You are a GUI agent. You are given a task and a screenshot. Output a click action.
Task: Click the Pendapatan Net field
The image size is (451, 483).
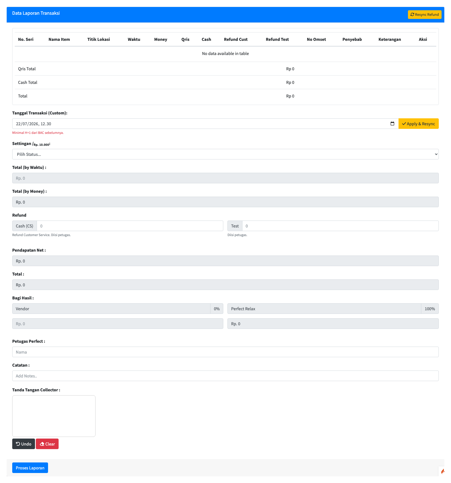(225, 261)
